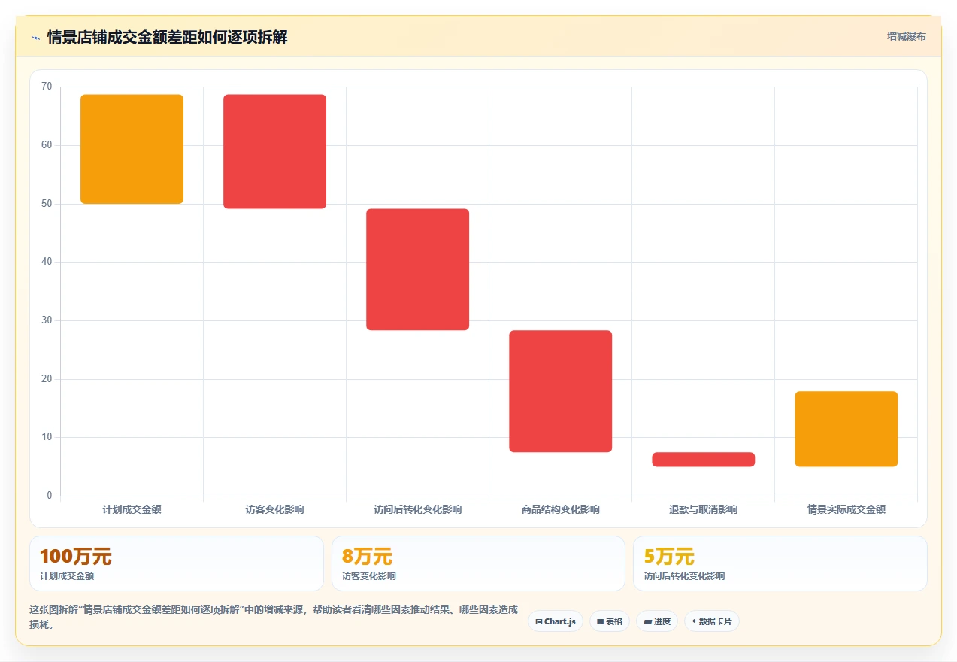957x662 pixels.
Task: Click the 表格 tag
Action: coord(610,621)
